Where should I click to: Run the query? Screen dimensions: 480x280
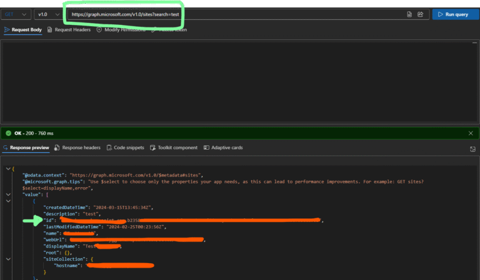(456, 14)
